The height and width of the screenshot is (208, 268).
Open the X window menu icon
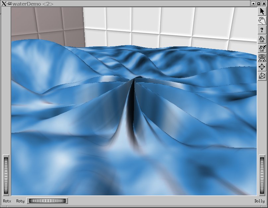coord(4,4)
